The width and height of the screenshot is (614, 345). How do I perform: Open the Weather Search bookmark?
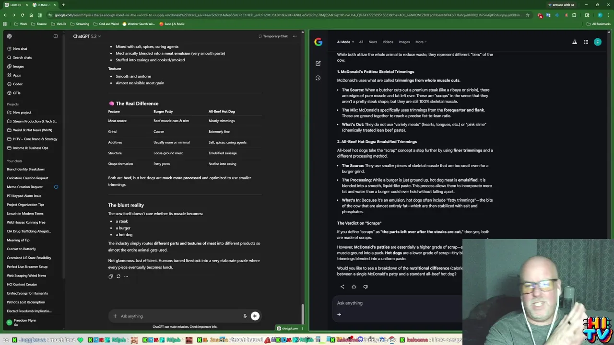139,23
